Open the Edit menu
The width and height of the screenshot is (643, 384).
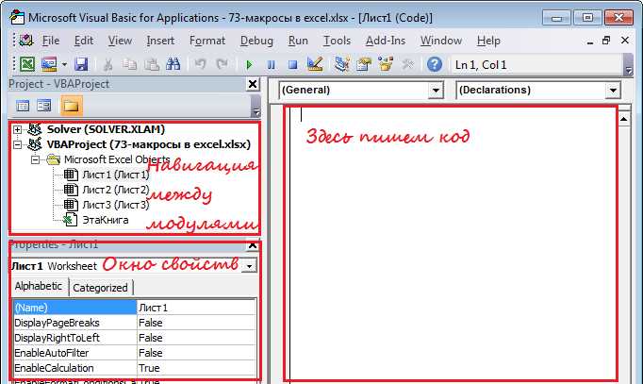84,41
